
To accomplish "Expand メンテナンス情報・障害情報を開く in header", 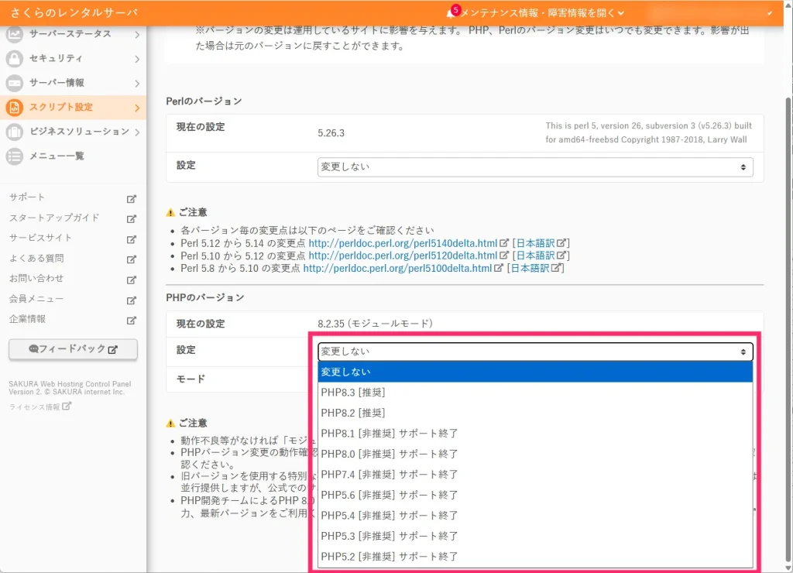I will pyautogui.click(x=541, y=13).
